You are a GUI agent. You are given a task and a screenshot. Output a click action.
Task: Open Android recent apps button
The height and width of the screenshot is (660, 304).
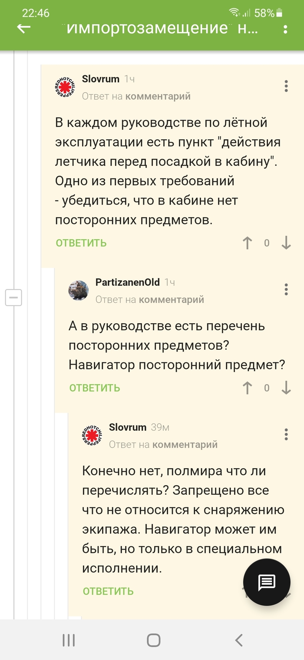[69, 640]
